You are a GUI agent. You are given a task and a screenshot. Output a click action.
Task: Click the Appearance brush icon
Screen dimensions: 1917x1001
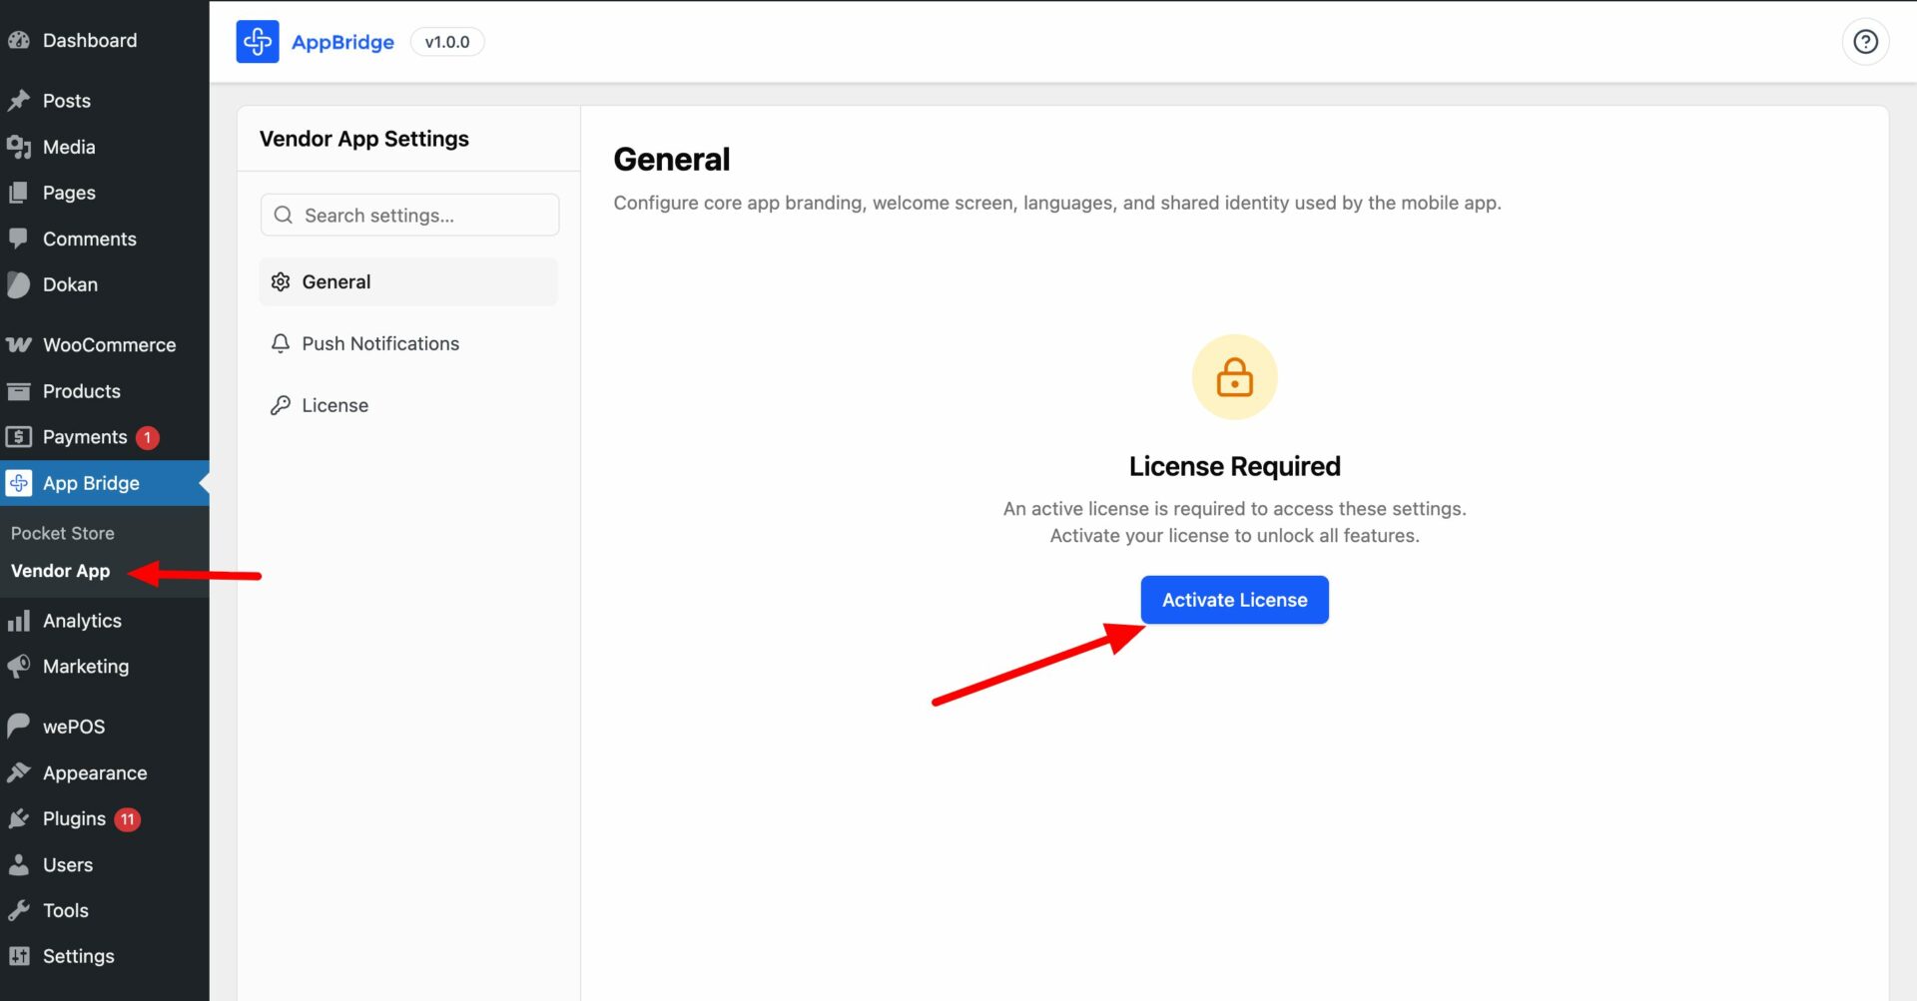(19, 772)
